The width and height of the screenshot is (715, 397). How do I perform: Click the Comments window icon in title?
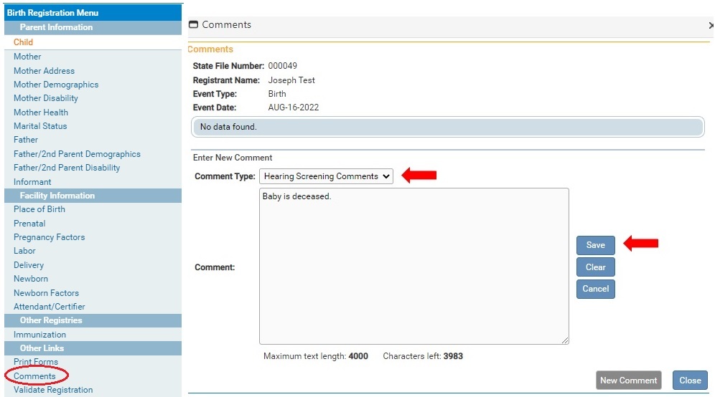pos(193,25)
